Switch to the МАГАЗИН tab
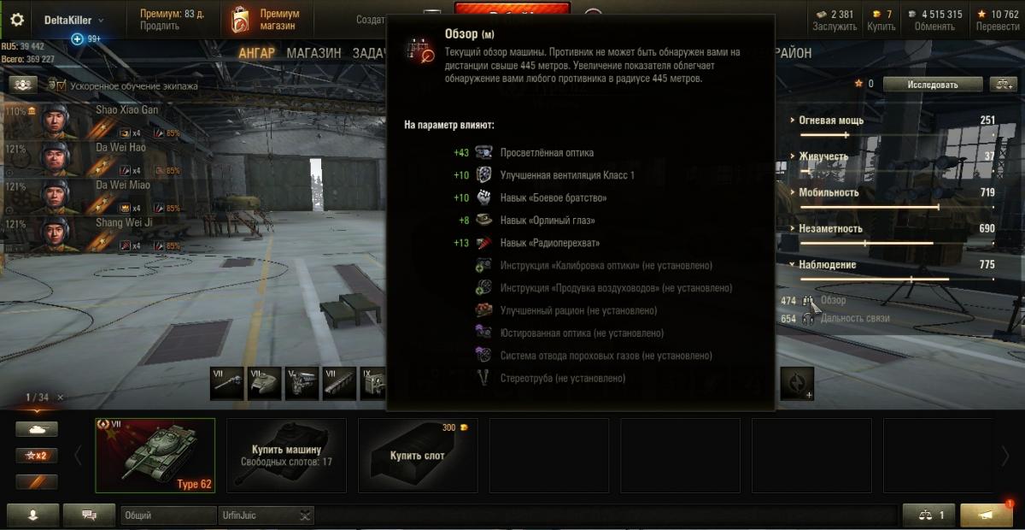This screenshot has width=1025, height=530. click(x=313, y=53)
